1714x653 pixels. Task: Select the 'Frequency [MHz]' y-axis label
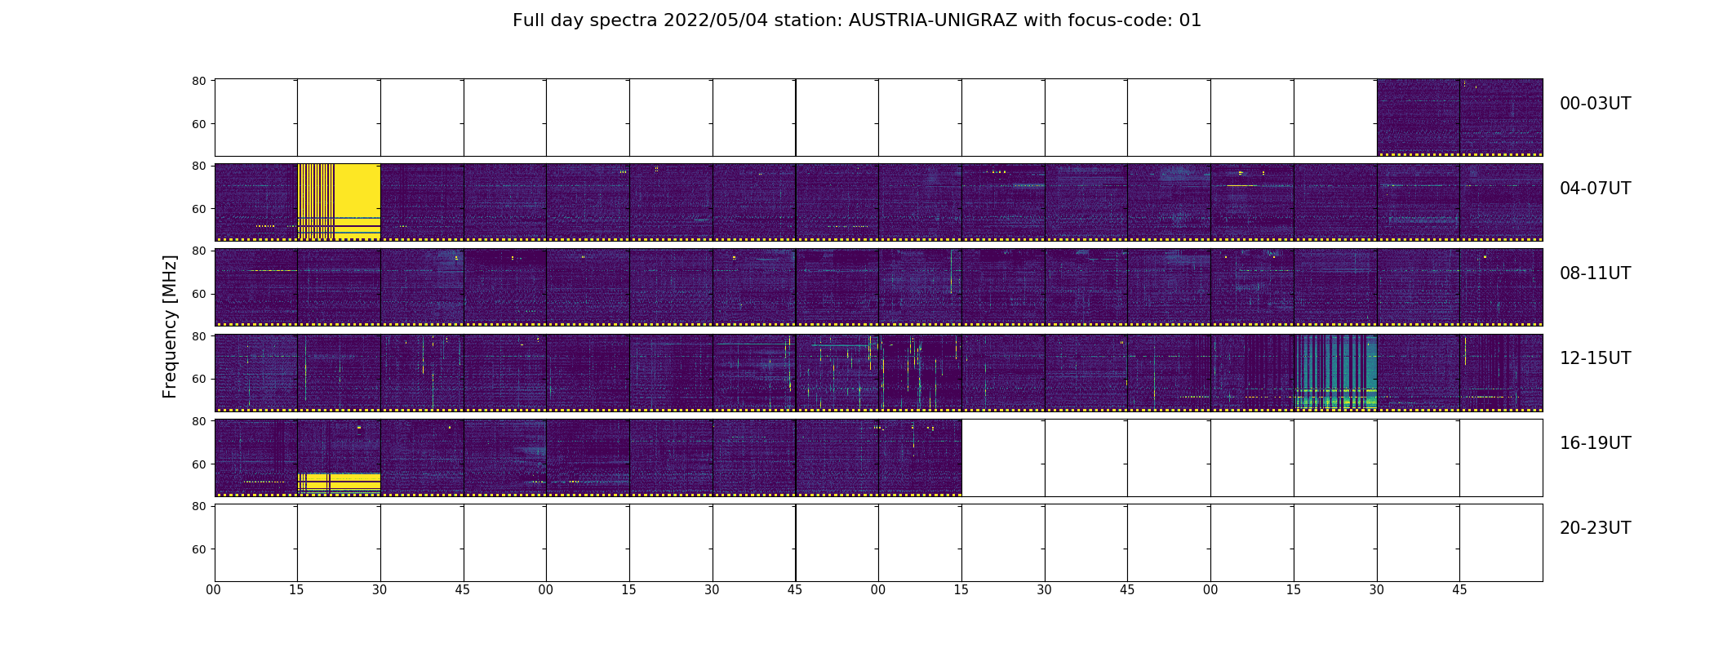click(170, 326)
